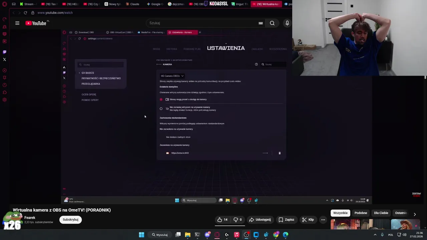The image size is (427, 240).
Task: Open Opera GX settings gear in sidebar
Action: click(x=5, y=100)
